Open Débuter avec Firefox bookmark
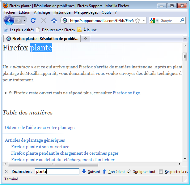The image size is (190, 185). point(56,30)
